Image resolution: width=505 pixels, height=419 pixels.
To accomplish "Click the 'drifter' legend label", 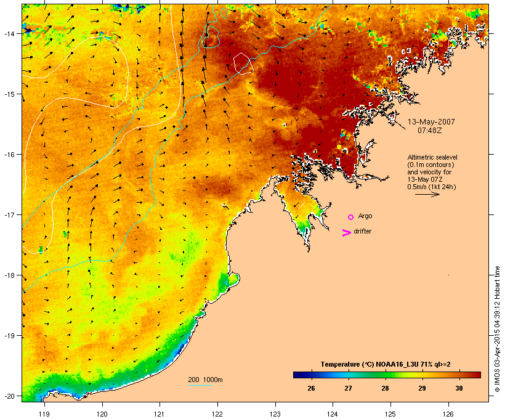I will (x=362, y=231).
